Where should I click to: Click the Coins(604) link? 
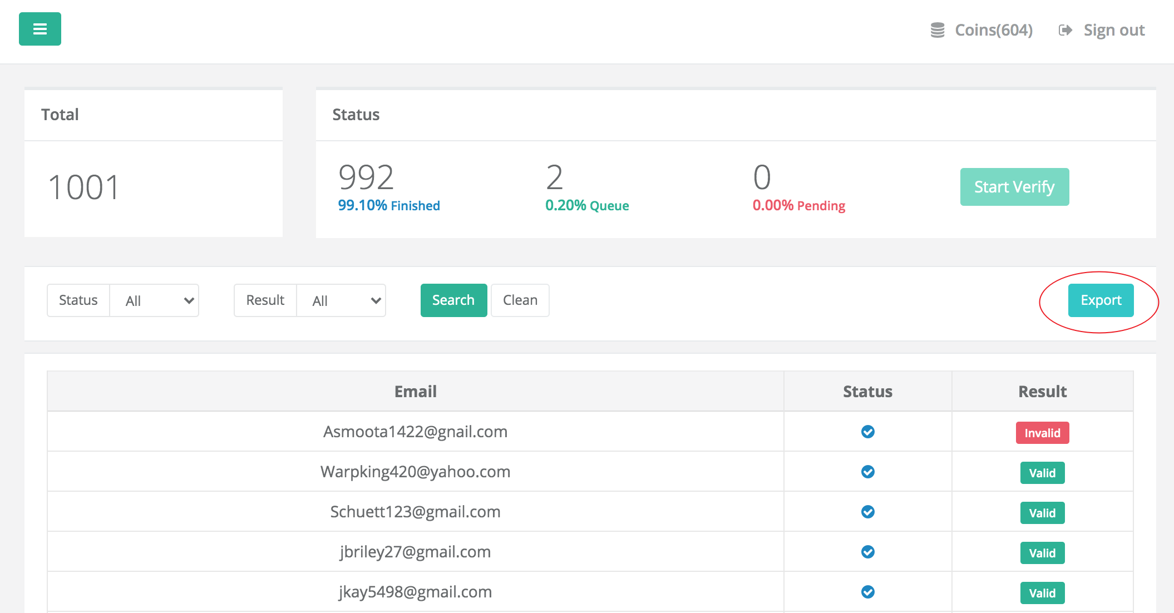pyautogui.click(x=994, y=30)
